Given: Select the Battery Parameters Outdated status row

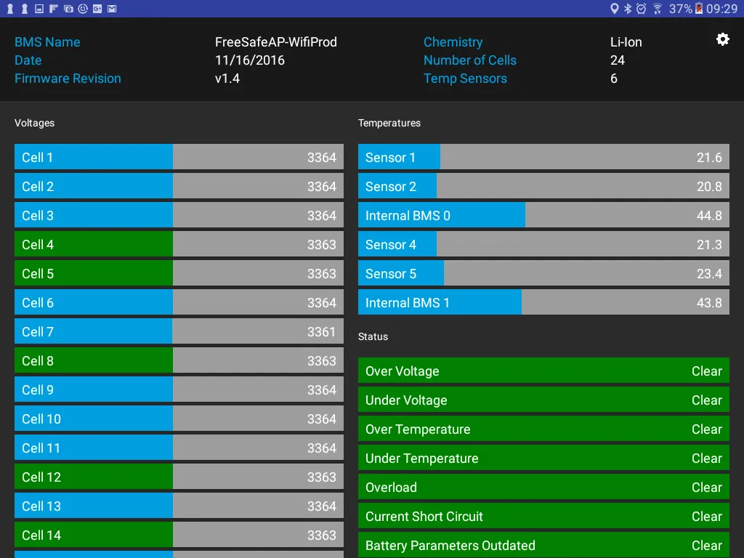Looking at the screenshot, I should tap(543, 545).
